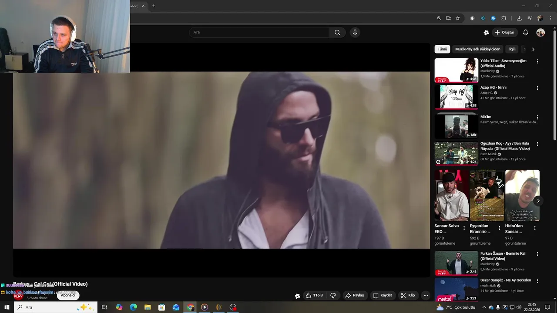The image size is (557, 313).
Task: Open Chrome three-dot menu
Action: (x=551, y=18)
